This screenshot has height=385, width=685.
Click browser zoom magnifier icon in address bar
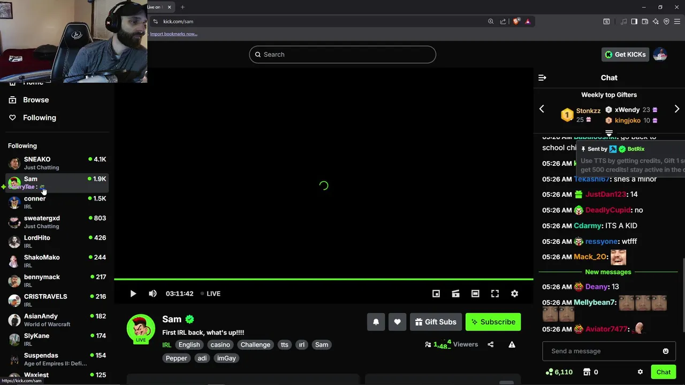click(491, 21)
